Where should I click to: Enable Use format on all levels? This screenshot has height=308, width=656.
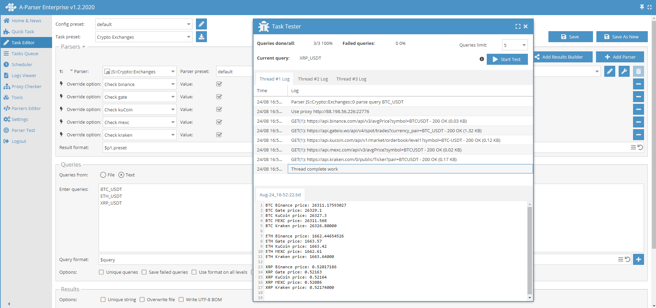click(x=194, y=272)
